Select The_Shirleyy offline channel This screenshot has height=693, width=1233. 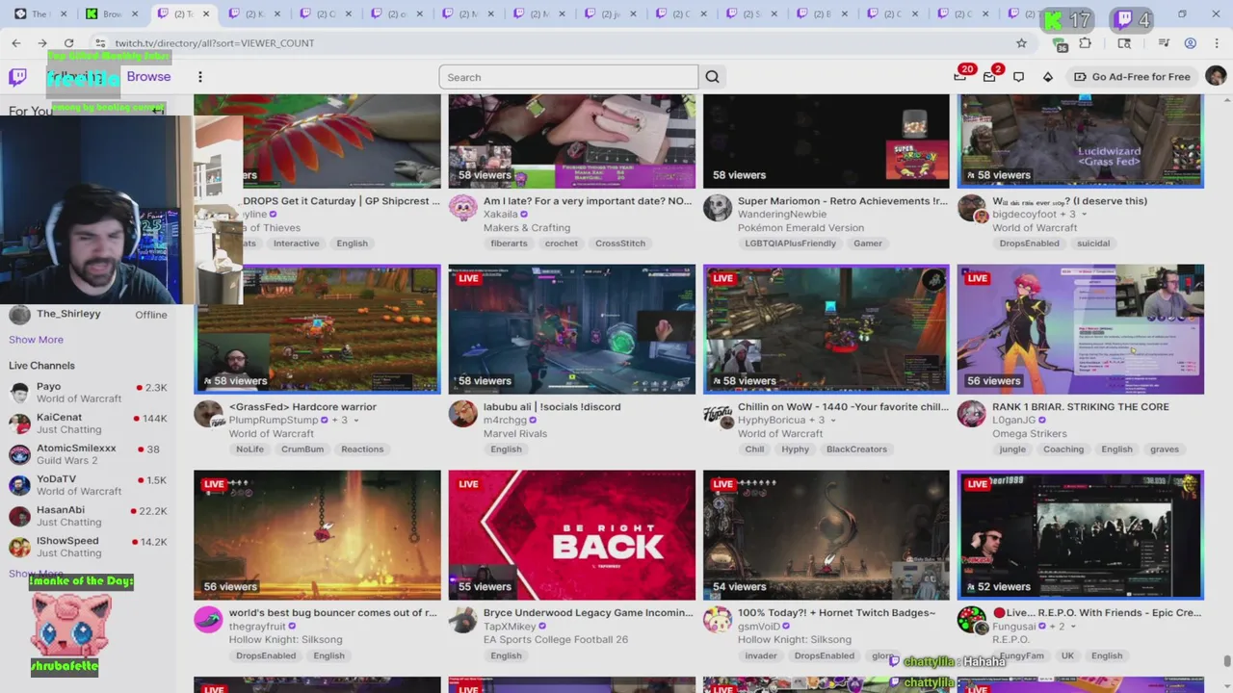(x=88, y=315)
